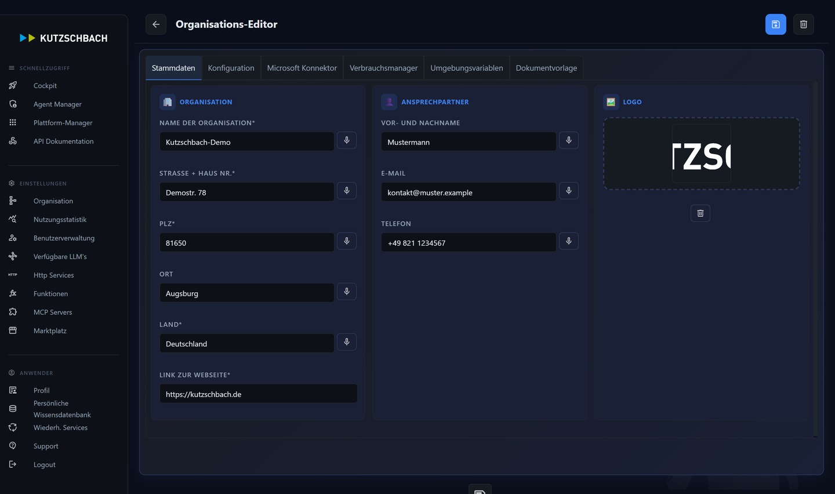Image resolution: width=835 pixels, height=494 pixels.
Task: Click the Logout icon
Action: click(13, 464)
